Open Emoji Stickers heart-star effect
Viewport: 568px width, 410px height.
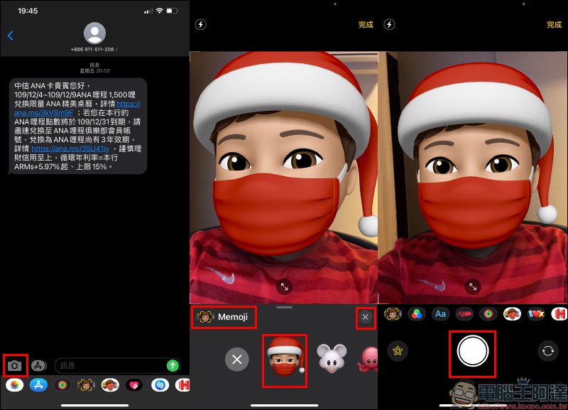[x=536, y=313]
